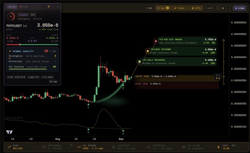Viewport: 250px width, 153px height.
Task: Switch to the setup tab
Action: [12, 7]
